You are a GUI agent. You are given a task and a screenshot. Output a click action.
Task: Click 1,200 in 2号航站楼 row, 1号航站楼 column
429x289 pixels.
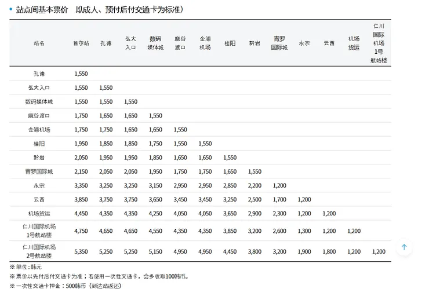(379, 251)
